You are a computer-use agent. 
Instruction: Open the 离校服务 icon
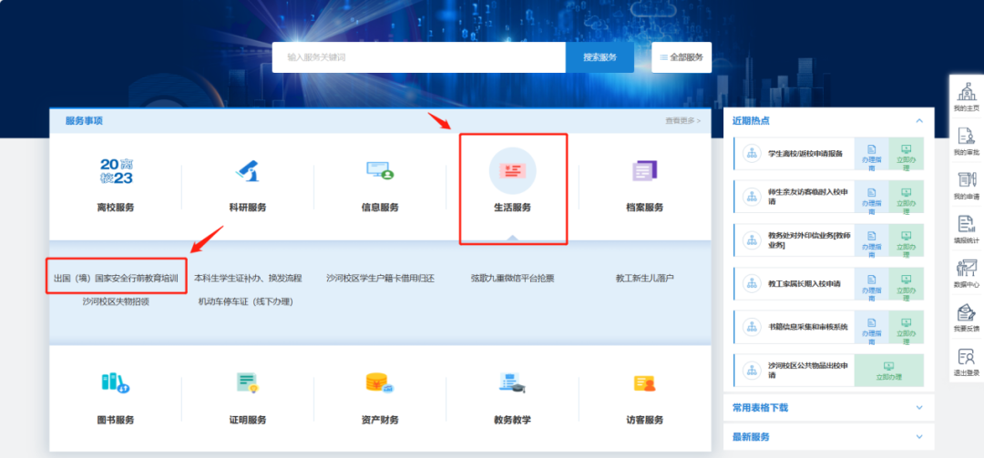coord(116,171)
